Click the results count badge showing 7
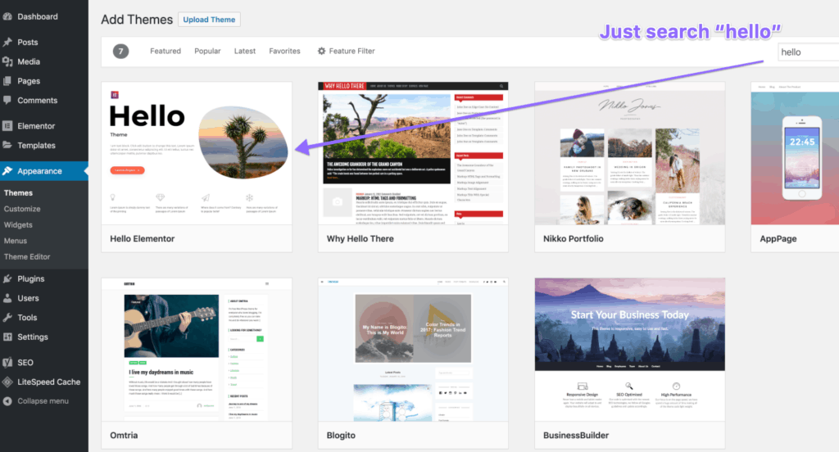839x452 pixels. (x=120, y=52)
